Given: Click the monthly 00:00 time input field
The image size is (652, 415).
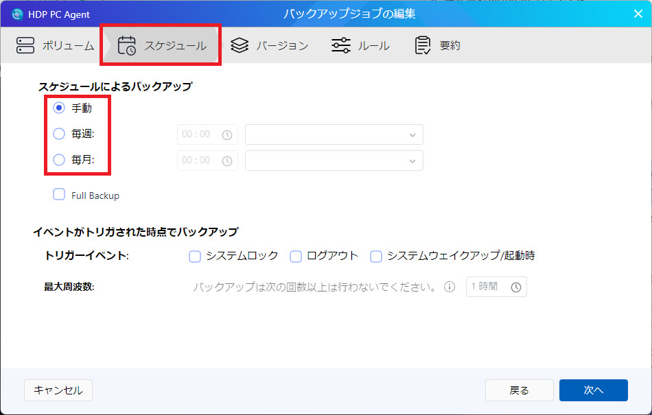Looking at the screenshot, I should click(198, 161).
